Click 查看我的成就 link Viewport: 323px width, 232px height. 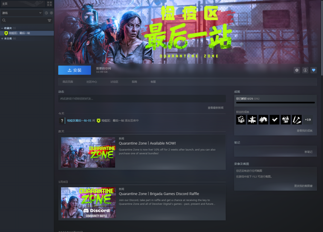coord(304,131)
